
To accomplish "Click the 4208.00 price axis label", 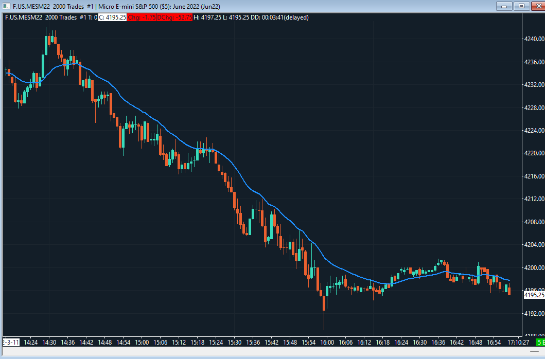I will (x=534, y=222).
